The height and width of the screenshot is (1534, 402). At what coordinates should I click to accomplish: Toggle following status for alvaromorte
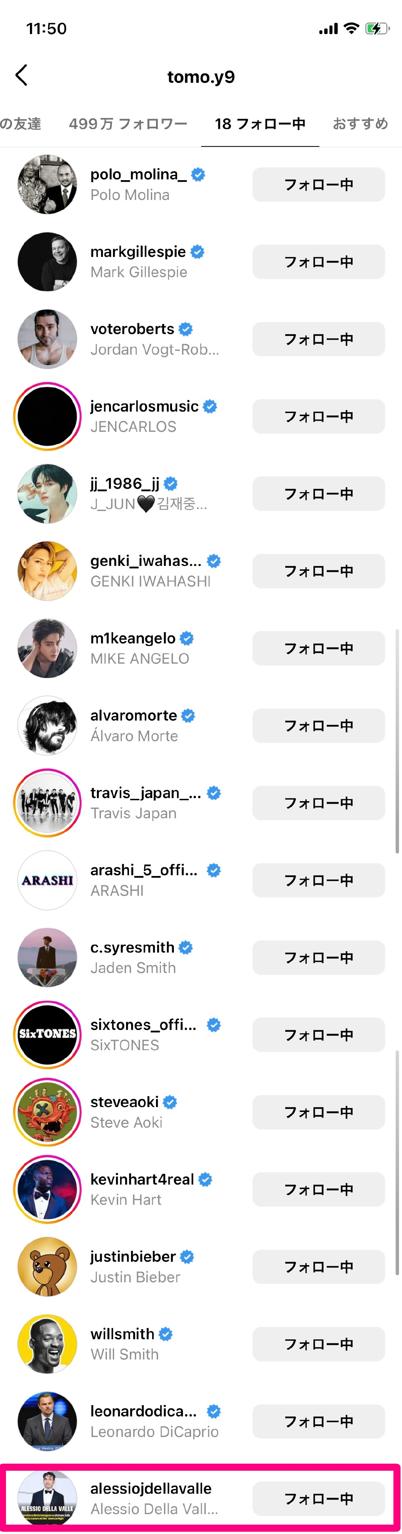tap(318, 726)
